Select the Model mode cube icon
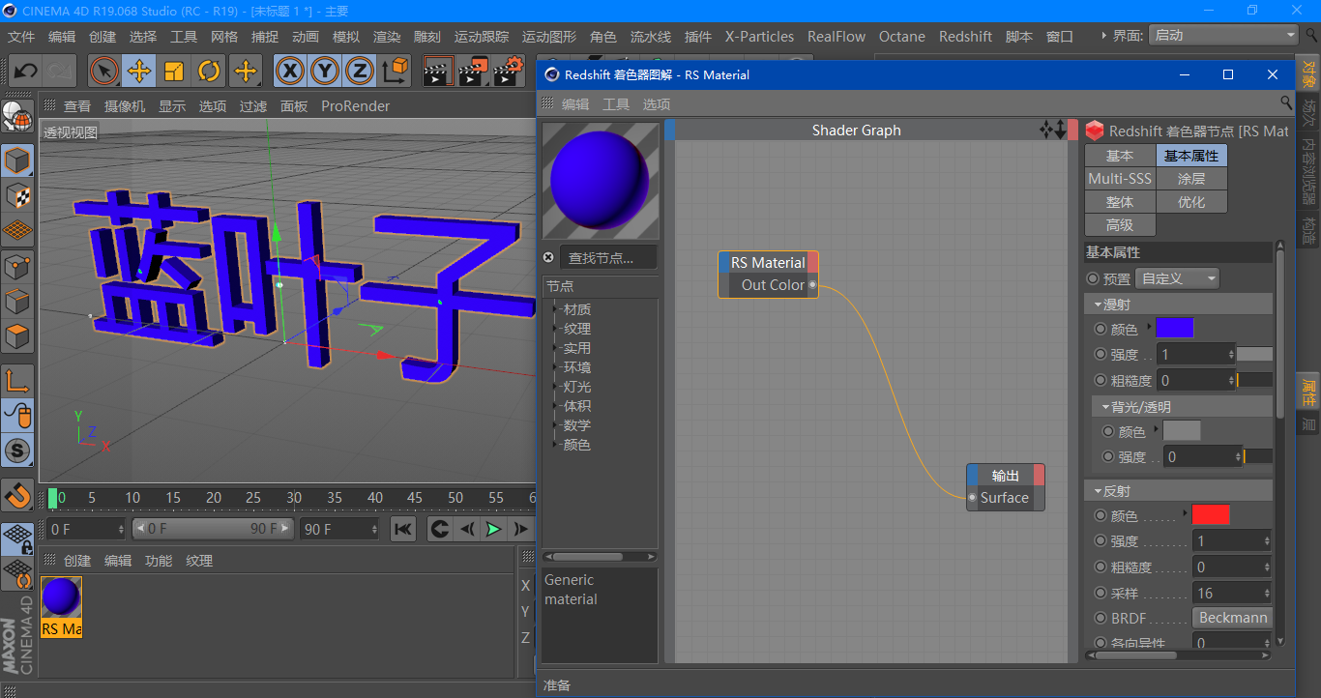This screenshot has height=698, width=1321. pos(17,160)
